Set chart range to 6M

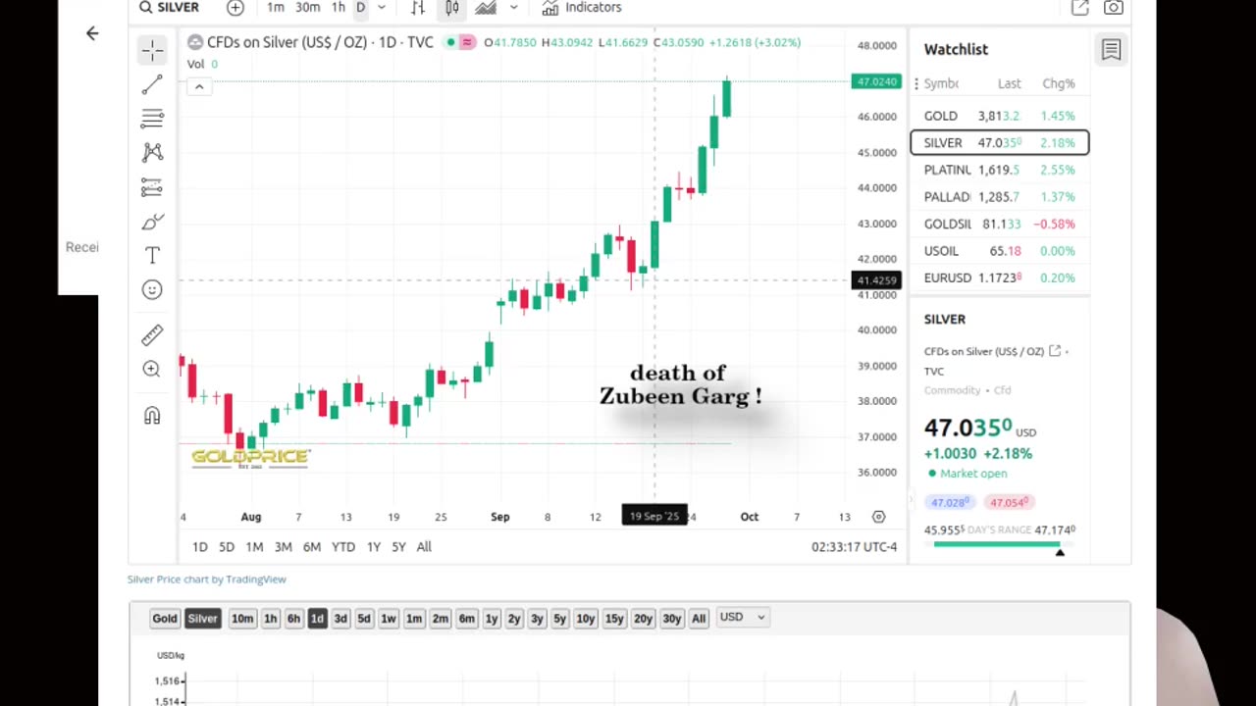pos(312,547)
